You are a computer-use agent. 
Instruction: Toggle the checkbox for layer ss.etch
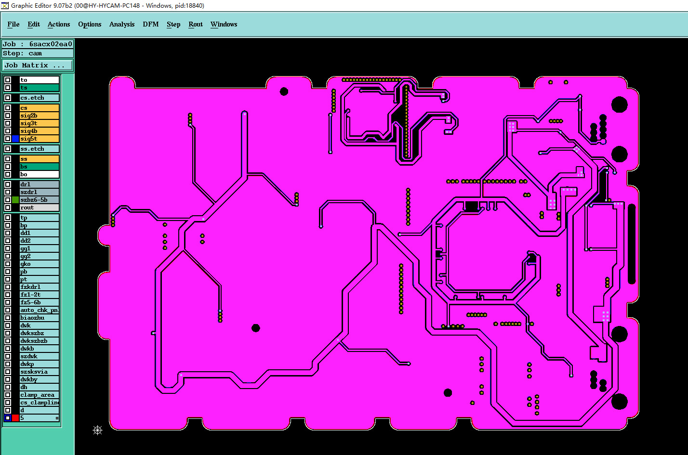point(8,149)
